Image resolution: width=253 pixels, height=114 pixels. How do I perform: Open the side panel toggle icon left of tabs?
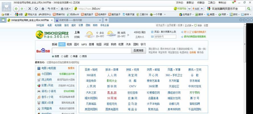3,20
